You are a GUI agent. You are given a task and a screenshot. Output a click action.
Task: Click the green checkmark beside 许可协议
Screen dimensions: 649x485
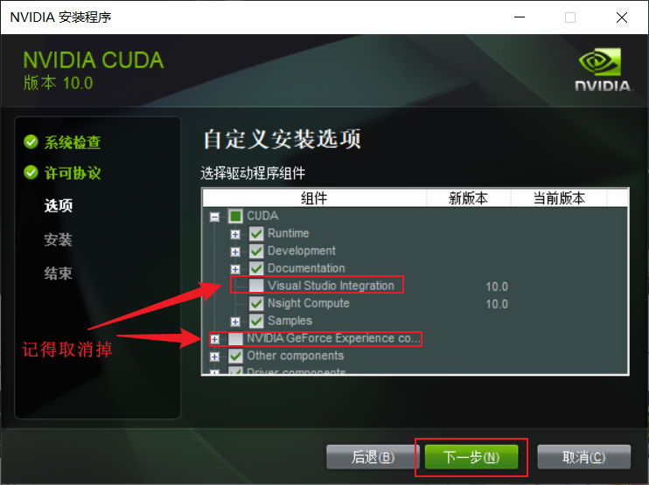click(x=31, y=172)
